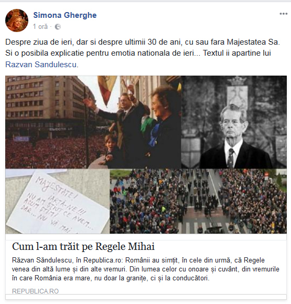The image size is (291, 304).
Task: Click the 'Republica.ro' mention in the description
Action: (x=102, y=260)
